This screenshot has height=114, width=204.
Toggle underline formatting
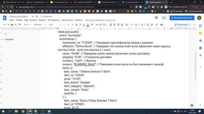coord(84,25)
